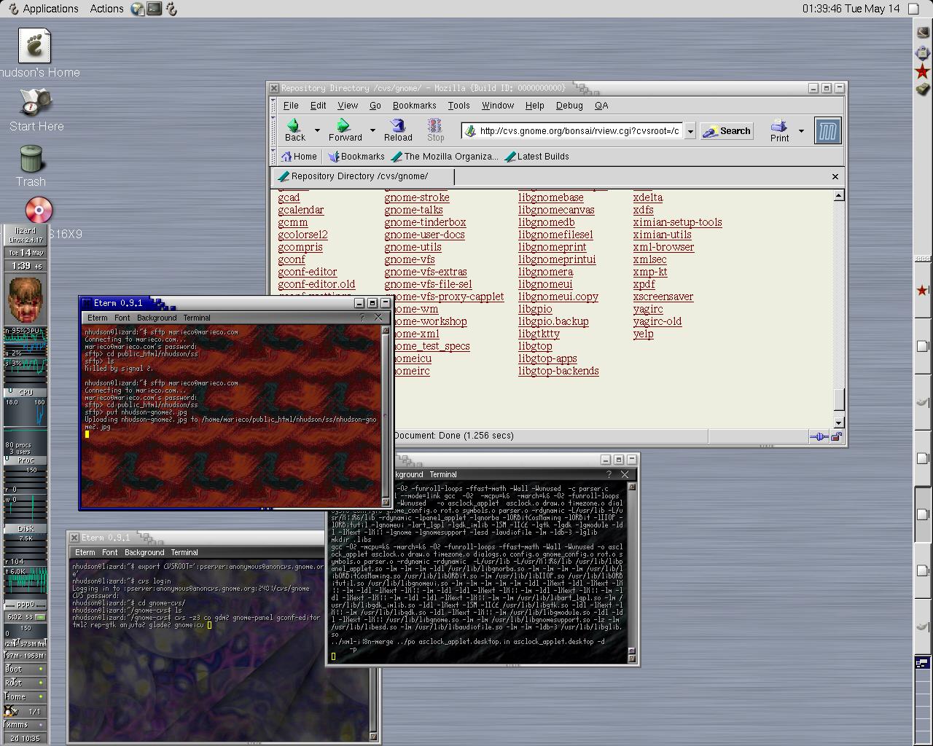Click the Print icon in Mozilla toolbar
933x746 pixels.
[779, 130]
